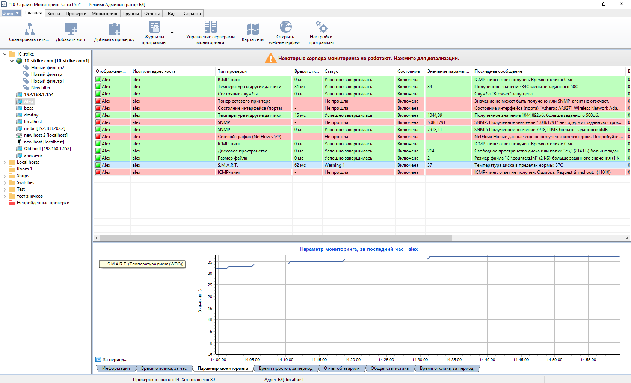Open program settings gears icon
The image size is (631, 383).
[321, 27]
